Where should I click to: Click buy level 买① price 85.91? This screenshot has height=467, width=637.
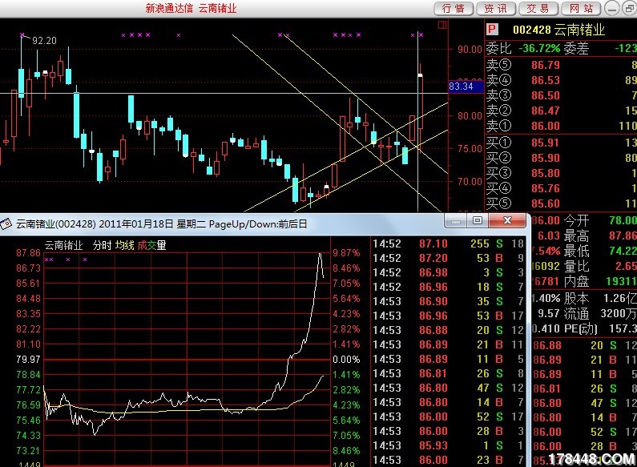pyautogui.click(x=546, y=143)
